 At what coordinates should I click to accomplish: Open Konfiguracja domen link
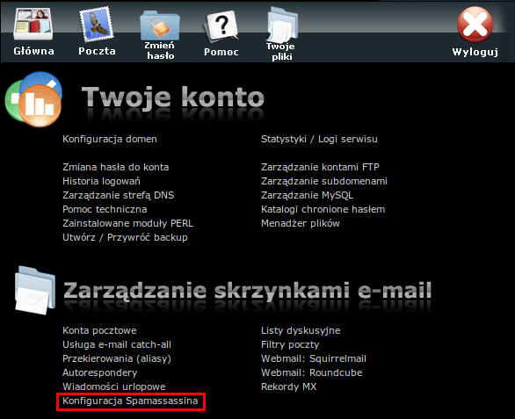(110, 140)
